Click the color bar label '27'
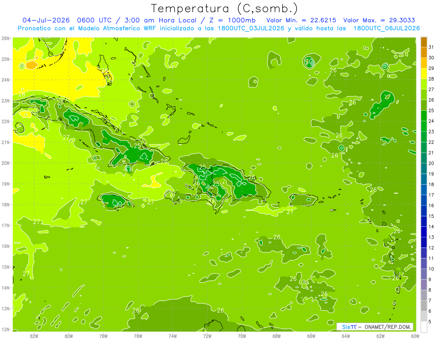Viewport: 441px width, 341px height. [431, 89]
